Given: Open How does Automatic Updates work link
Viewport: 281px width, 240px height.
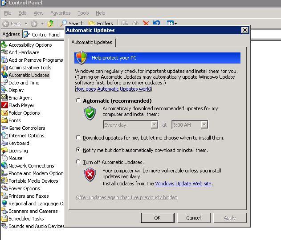Looking at the screenshot, I should click(x=114, y=89).
